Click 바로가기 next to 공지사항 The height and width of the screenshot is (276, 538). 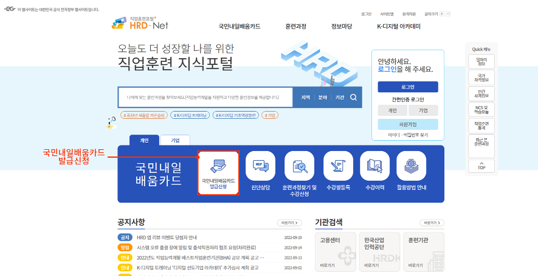point(289,223)
